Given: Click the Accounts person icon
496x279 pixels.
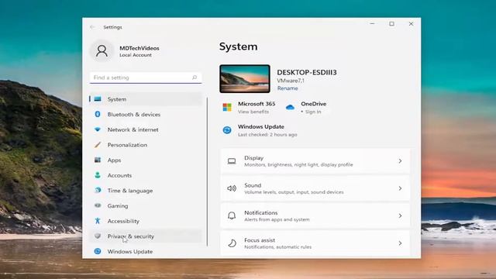Looking at the screenshot, I should tap(98, 175).
